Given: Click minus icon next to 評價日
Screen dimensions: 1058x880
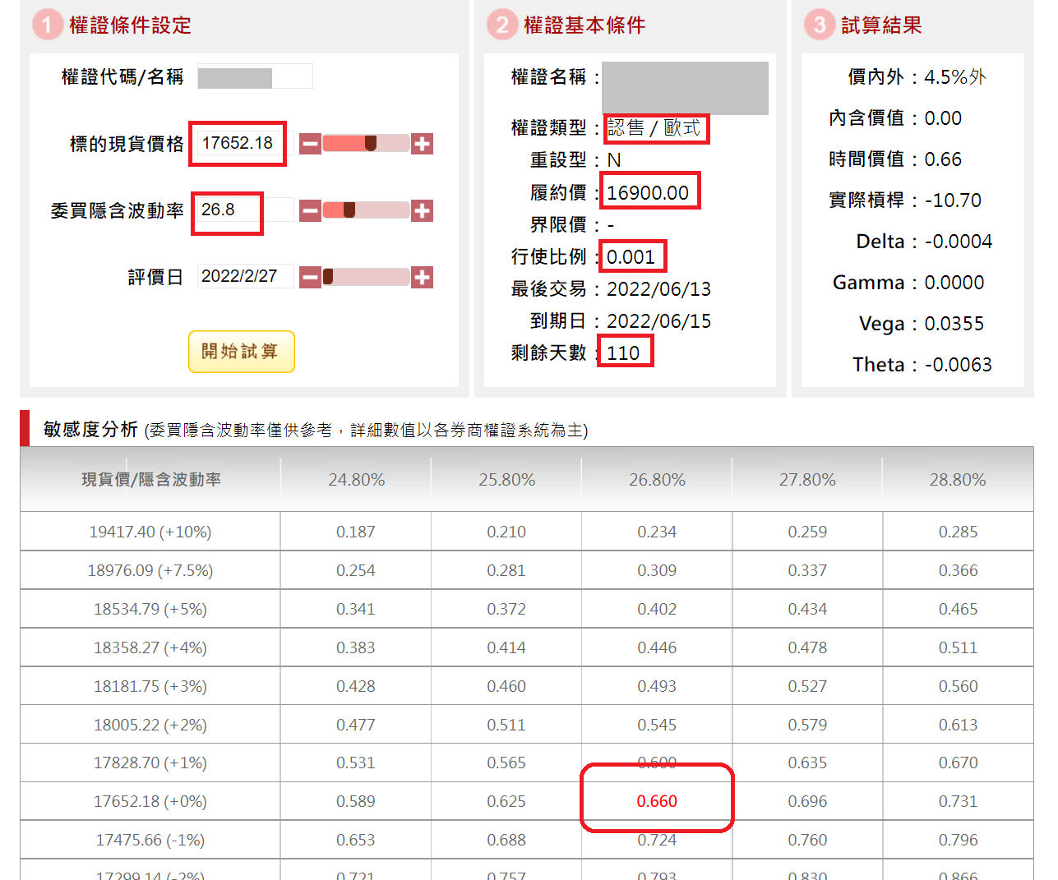Looking at the screenshot, I should point(310,278).
